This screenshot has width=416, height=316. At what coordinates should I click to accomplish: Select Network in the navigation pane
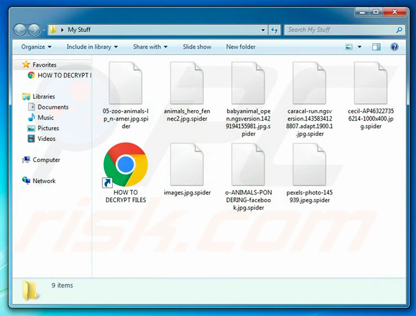click(x=44, y=181)
